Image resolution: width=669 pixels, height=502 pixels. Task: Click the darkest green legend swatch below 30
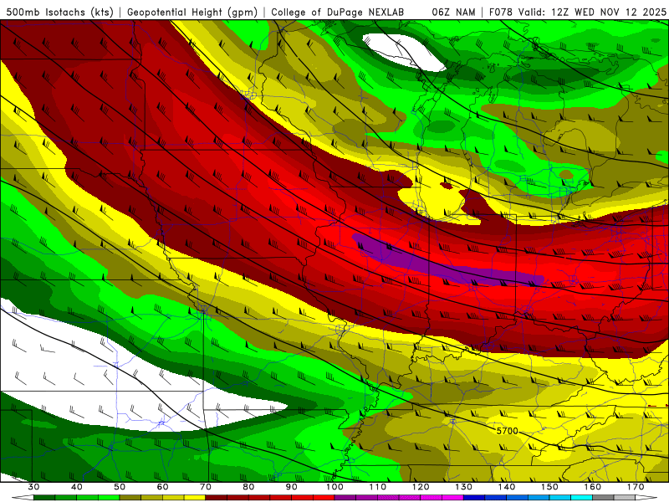tap(44, 498)
